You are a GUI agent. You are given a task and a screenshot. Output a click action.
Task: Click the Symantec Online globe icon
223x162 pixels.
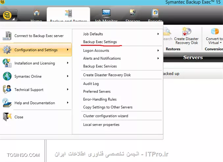[x=7, y=76]
